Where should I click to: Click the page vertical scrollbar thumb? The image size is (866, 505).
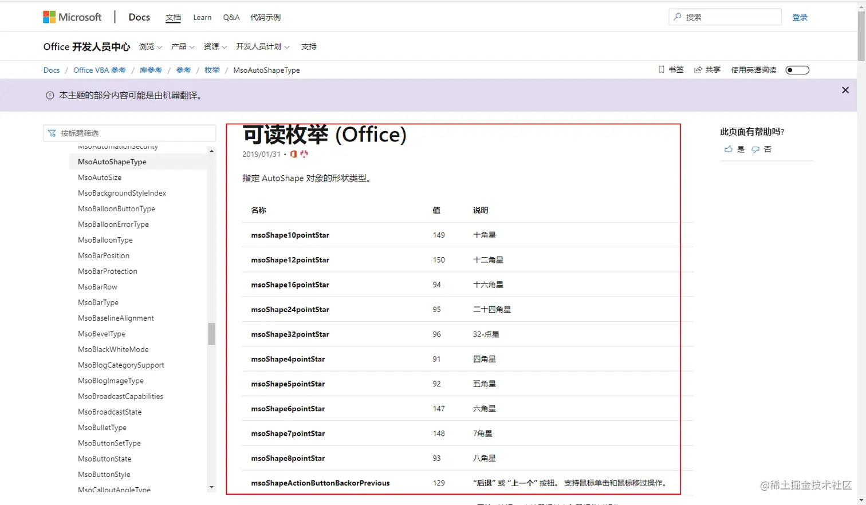tap(861, 35)
